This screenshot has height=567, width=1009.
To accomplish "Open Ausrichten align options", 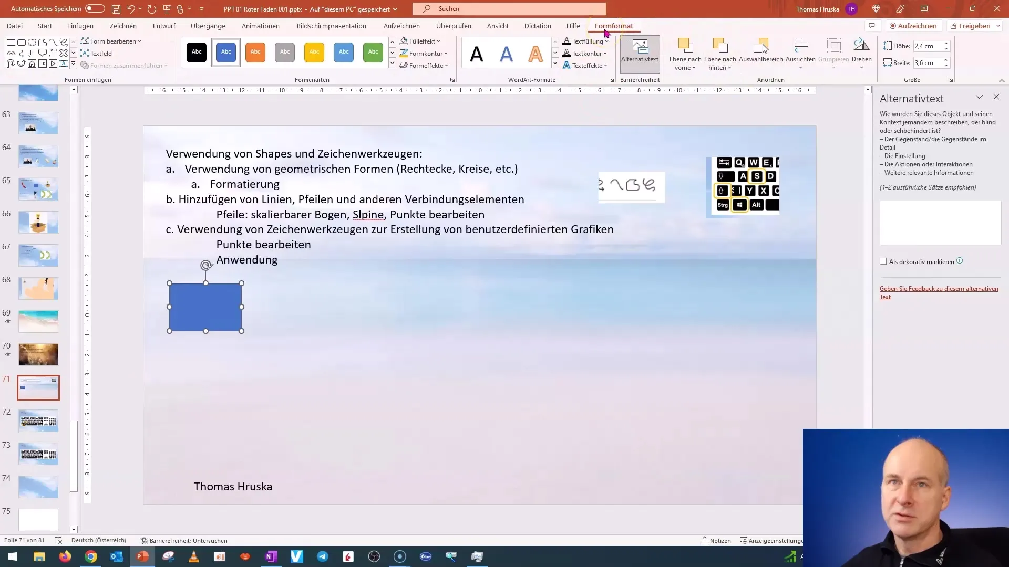I will point(800,52).
